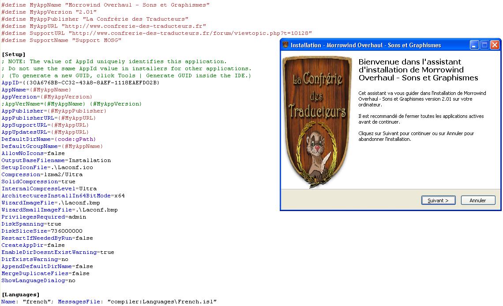
Task: Click the 'SolidCompression=true' line
Action: coord(38,181)
